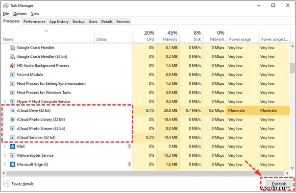Image resolution: width=296 pixels, height=193 pixels.
Task: Open the View menu
Action: pos(35,14)
